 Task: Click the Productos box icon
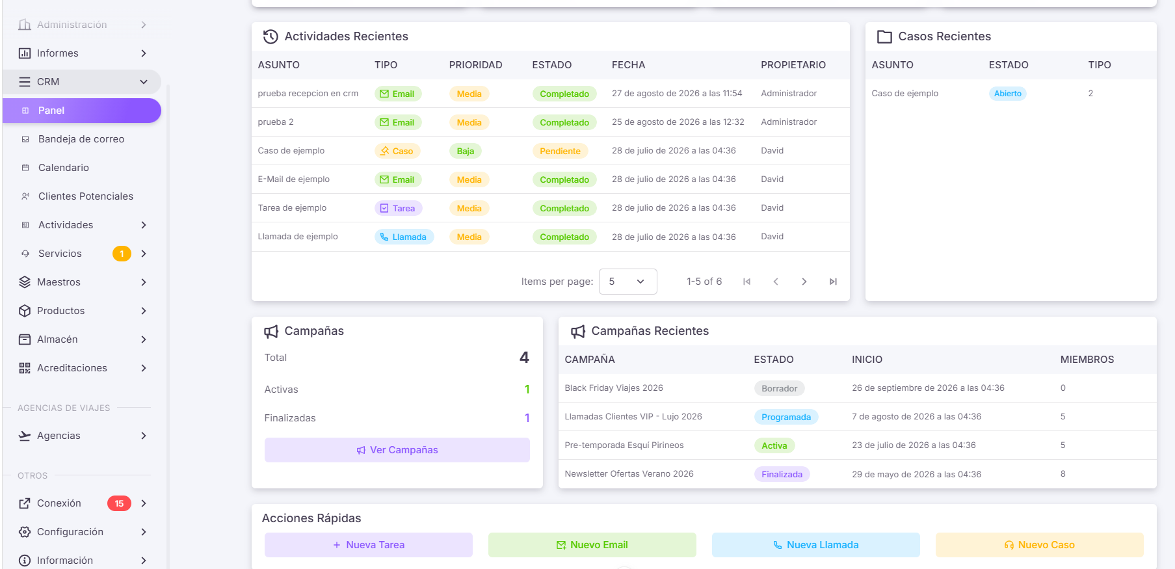click(x=25, y=311)
